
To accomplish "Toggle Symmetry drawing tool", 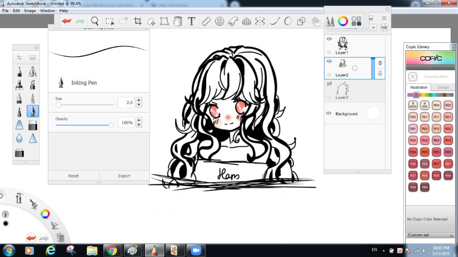I will pos(260,21).
